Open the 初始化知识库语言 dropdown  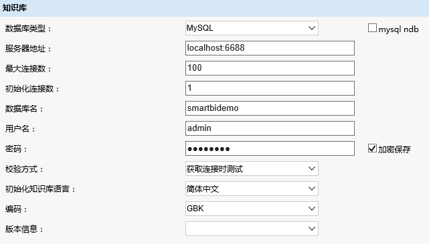coord(252,189)
